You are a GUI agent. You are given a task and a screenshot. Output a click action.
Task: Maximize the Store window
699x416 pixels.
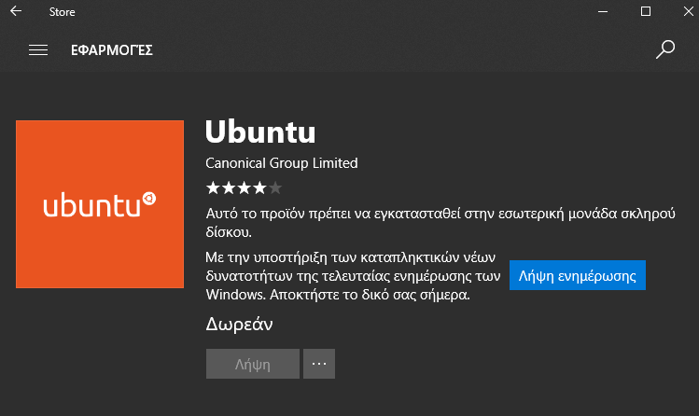[x=646, y=11]
